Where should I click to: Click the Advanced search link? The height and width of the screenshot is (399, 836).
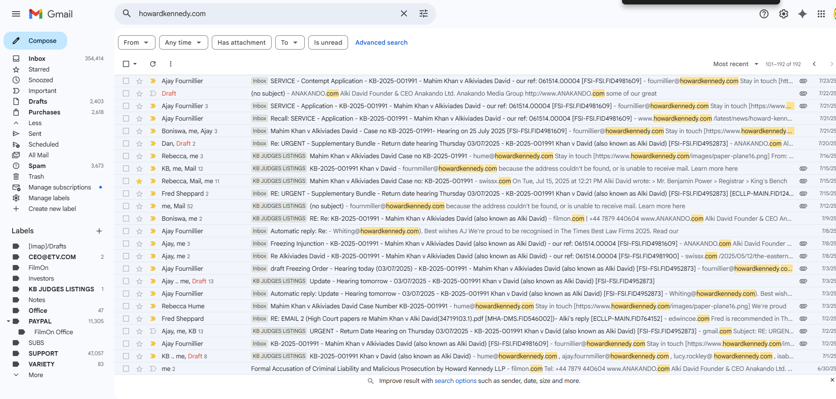pyautogui.click(x=381, y=42)
